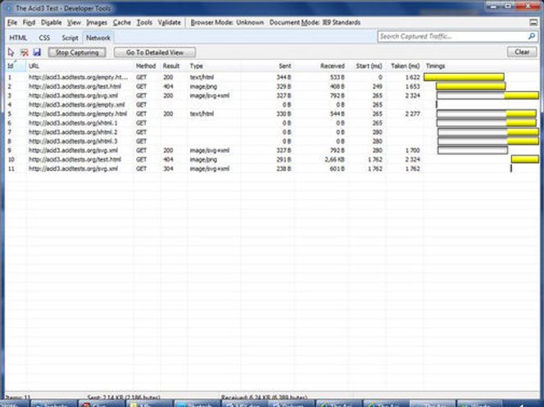544x407 pixels.
Task: Open the Images menu
Action: tap(97, 23)
